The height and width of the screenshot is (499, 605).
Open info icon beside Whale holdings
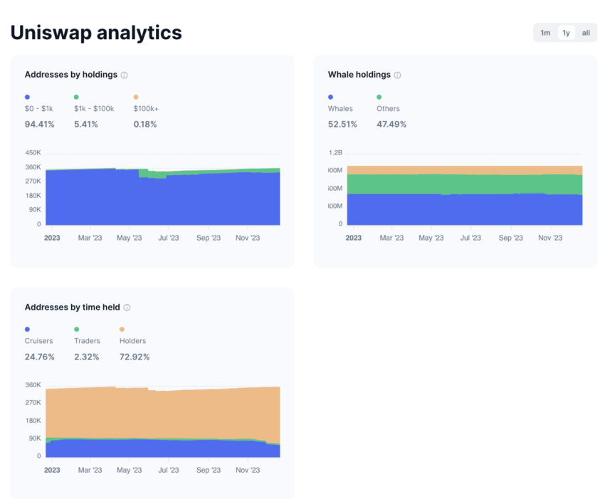(397, 75)
